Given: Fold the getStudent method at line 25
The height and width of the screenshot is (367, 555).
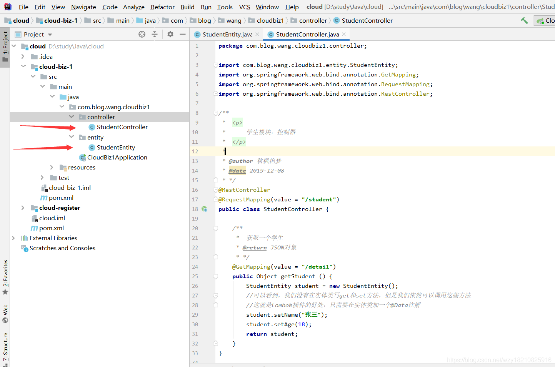Looking at the screenshot, I should tap(216, 276).
